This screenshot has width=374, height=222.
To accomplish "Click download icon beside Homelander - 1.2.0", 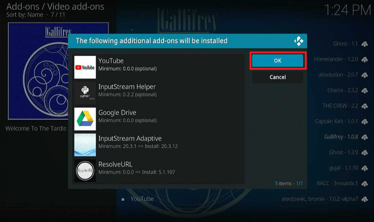I will [365, 59].
